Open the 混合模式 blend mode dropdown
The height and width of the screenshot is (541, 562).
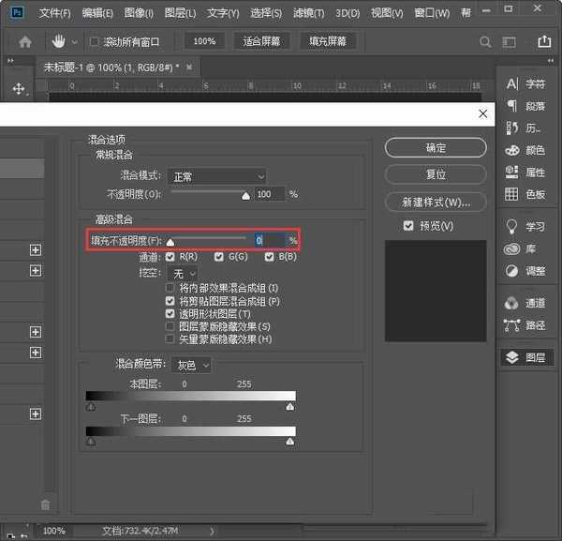coord(216,176)
